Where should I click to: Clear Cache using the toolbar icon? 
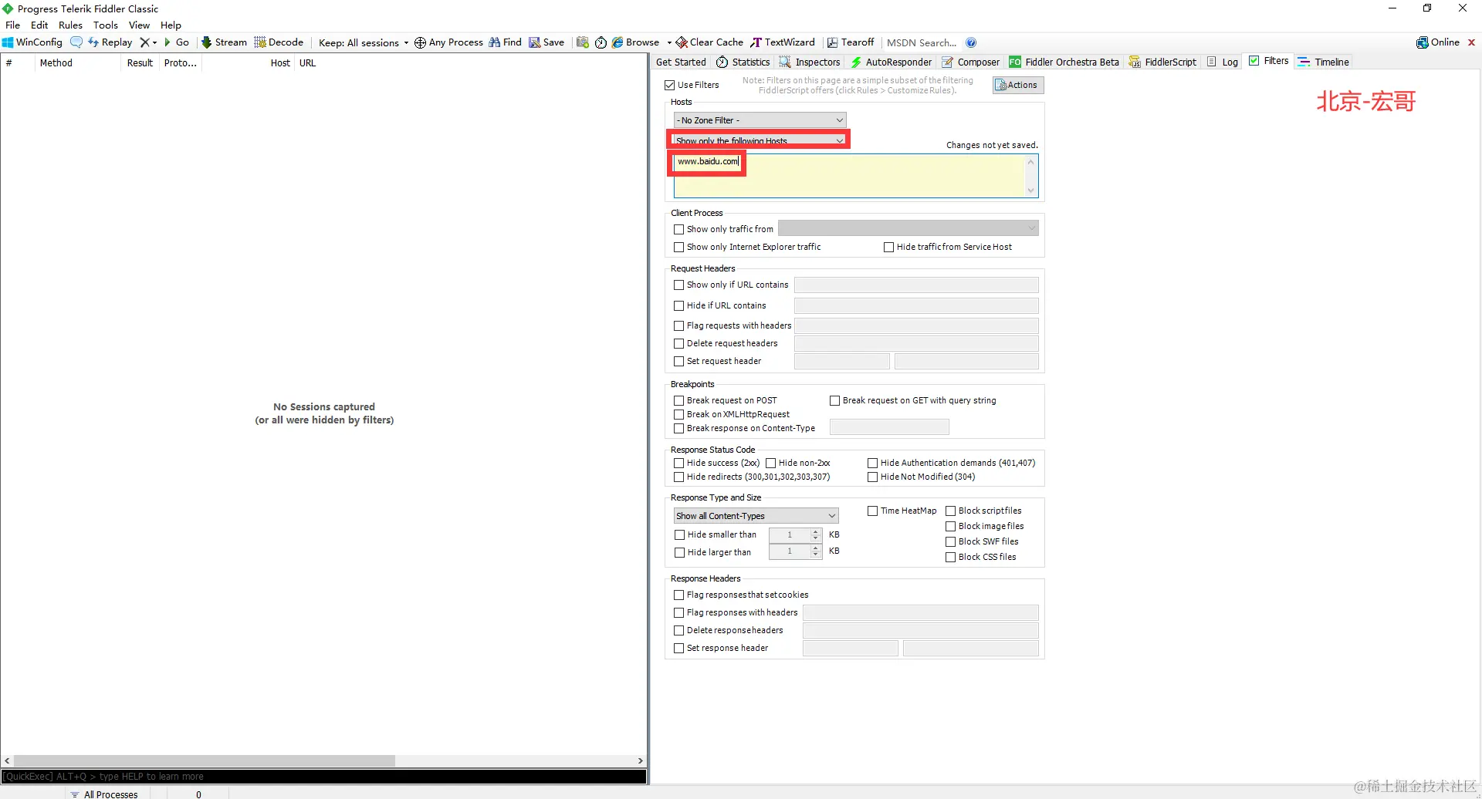(x=709, y=42)
